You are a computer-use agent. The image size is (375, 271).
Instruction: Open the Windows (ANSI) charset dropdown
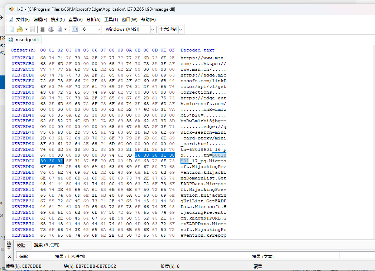(152, 29)
